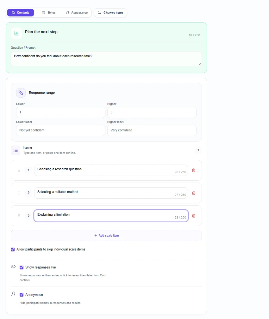
Task: Click the items count badge '3'
Action: pyautogui.click(x=198, y=150)
